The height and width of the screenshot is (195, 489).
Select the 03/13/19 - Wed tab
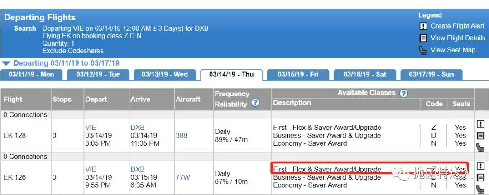pos(165,75)
